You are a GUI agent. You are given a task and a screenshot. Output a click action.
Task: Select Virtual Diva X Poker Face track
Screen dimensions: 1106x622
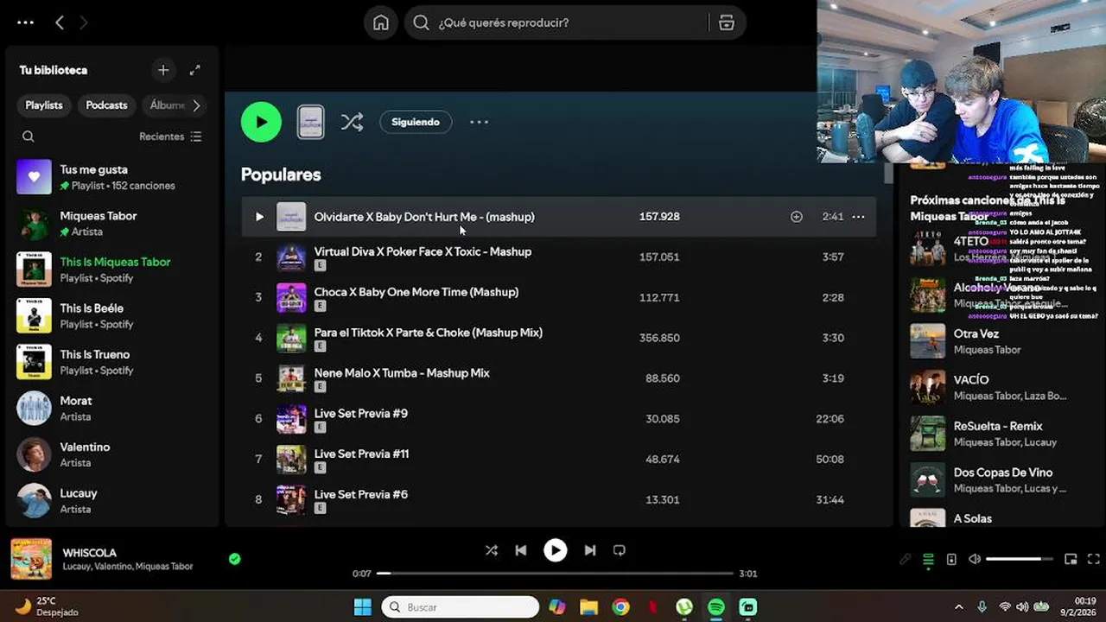[559, 257]
